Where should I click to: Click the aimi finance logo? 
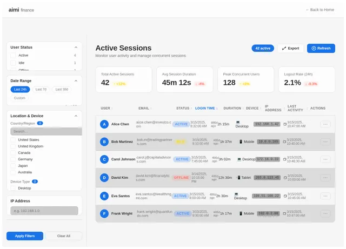pos(21,10)
